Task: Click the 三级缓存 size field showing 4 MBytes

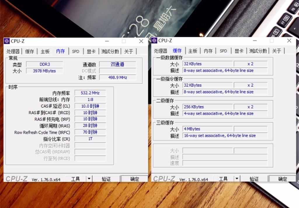Action: click(208, 129)
